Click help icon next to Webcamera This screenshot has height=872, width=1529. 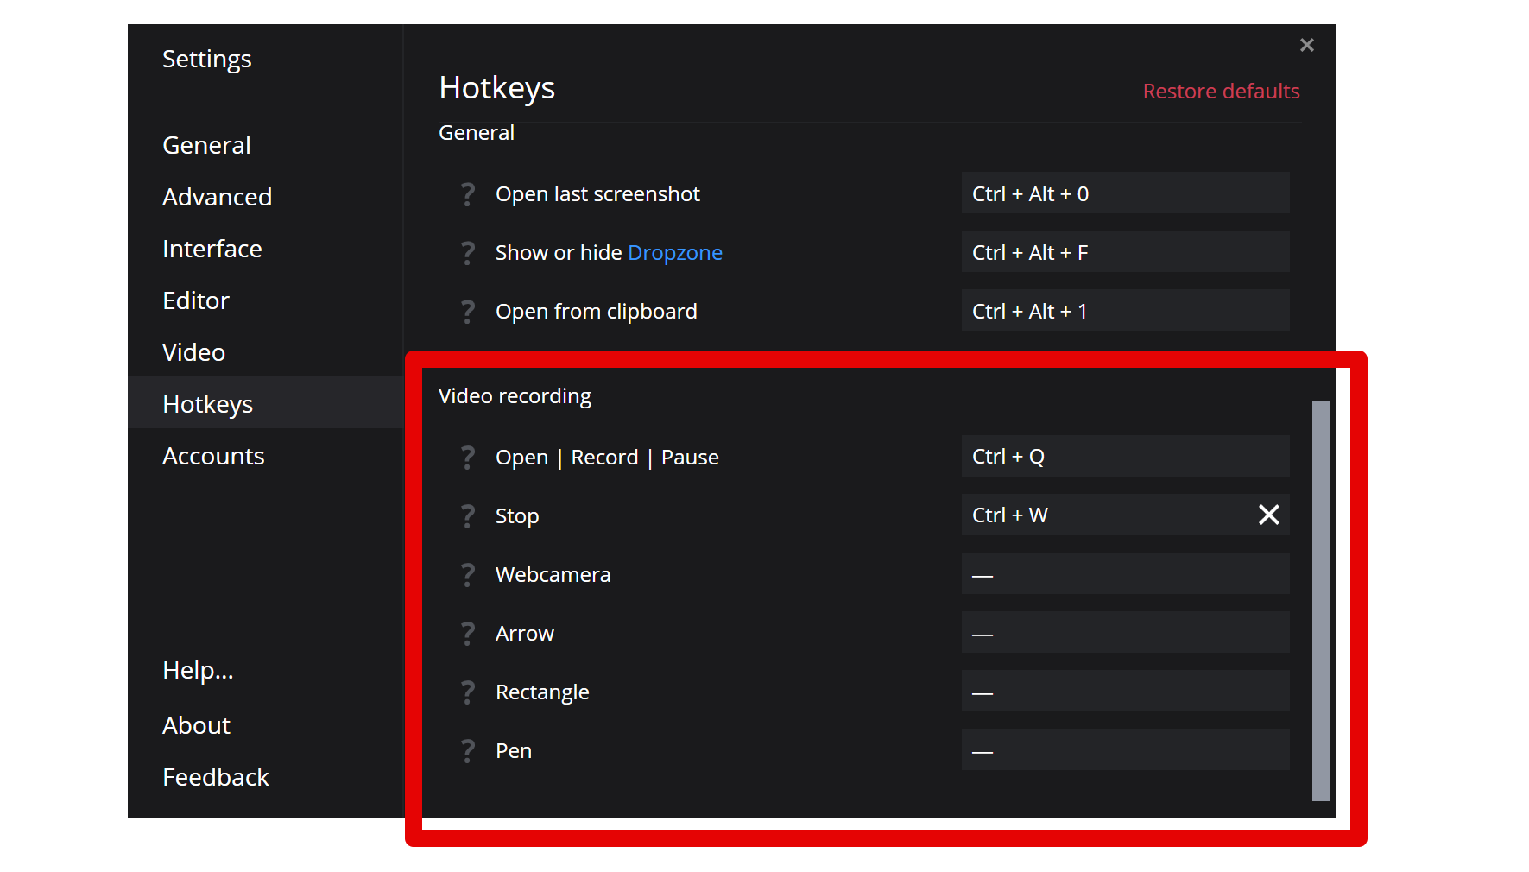pos(468,574)
